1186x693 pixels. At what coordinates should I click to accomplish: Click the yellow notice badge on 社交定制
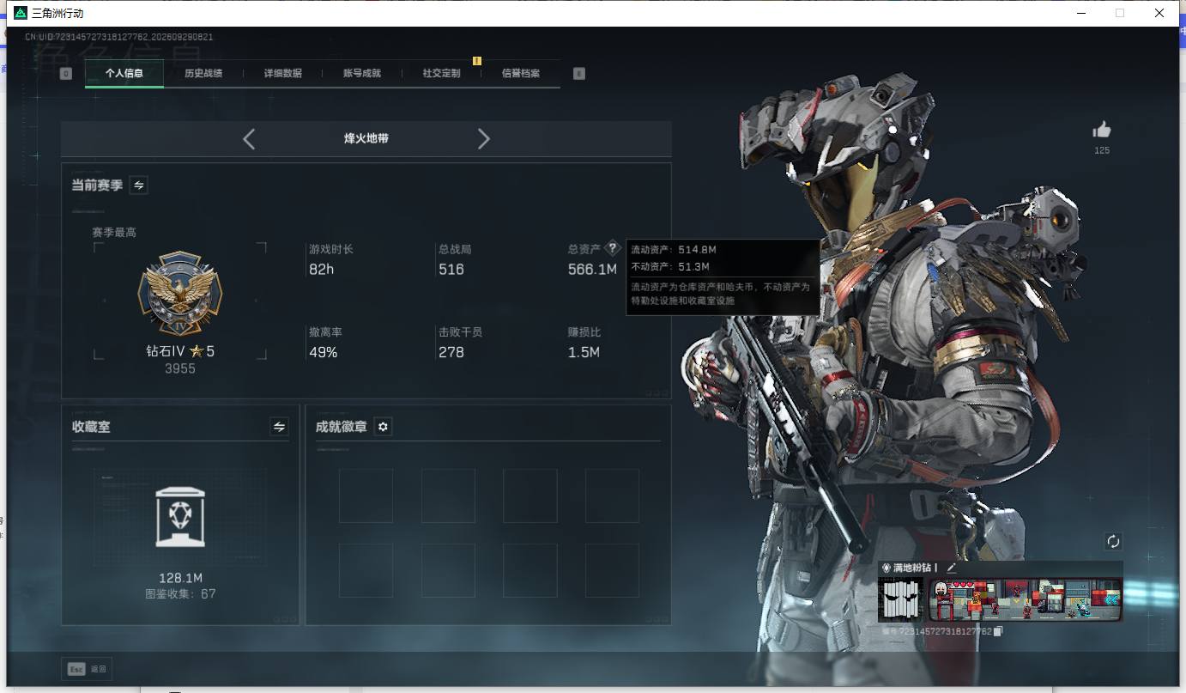(477, 61)
